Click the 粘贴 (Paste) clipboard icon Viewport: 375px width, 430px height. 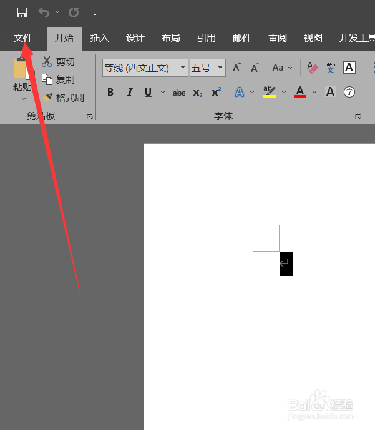[23, 69]
